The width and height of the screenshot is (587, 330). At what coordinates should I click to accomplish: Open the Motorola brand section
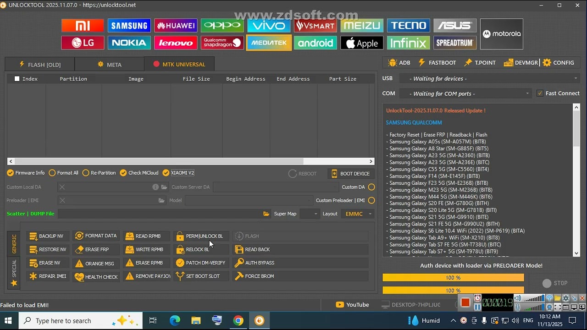click(x=502, y=34)
